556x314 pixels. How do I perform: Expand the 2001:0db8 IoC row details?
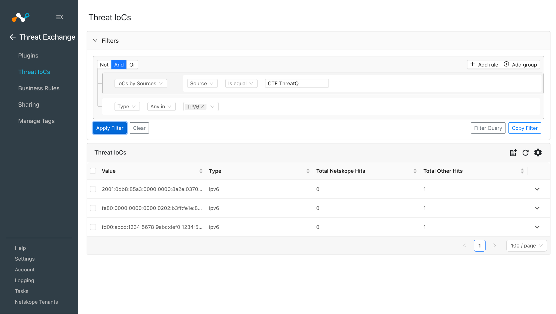pyautogui.click(x=537, y=189)
